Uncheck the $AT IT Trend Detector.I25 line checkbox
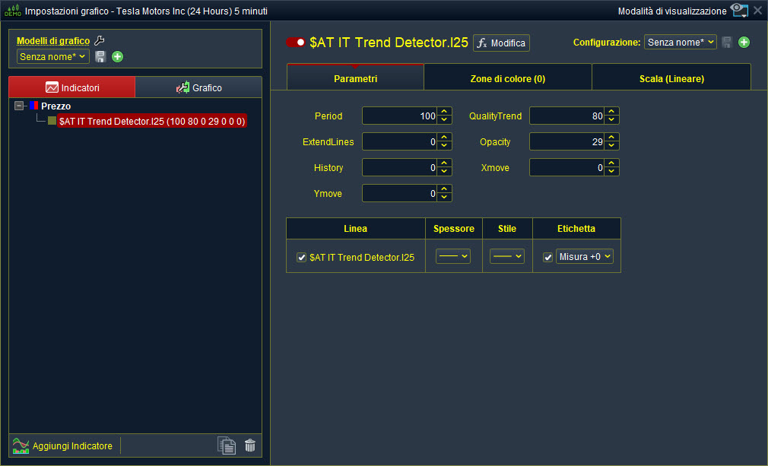The height and width of the screenshot is (466, 768). click(x=301, y=258)
